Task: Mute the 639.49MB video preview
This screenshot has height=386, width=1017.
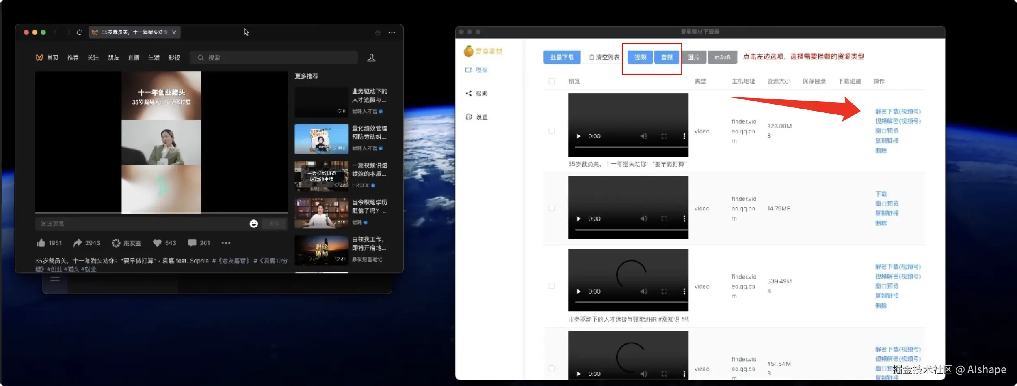Action: pyautogui.click(x=644, y=292)
